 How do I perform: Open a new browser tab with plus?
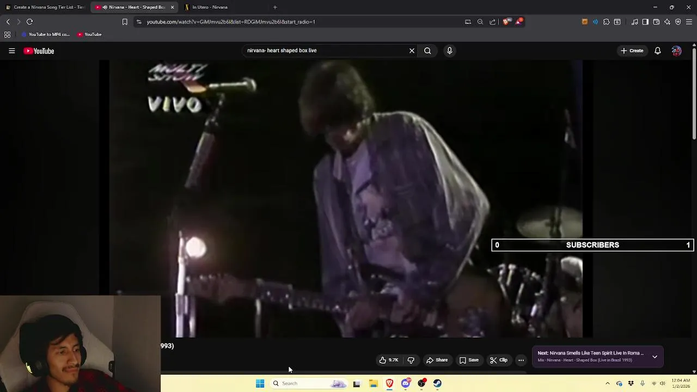[x=275, y=7]
